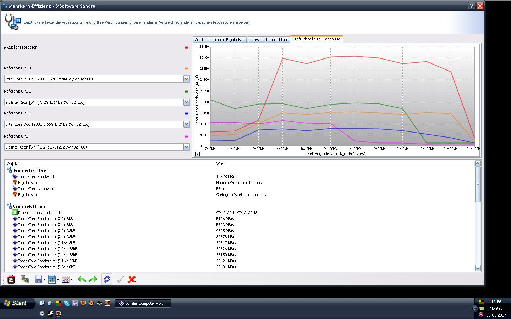Image resolution: width=511 pixels, height=319 pixels.
Task: Open the Referenz-CPU 1 Core 2 Duo dropdown
Action: (x=186, y=79)
